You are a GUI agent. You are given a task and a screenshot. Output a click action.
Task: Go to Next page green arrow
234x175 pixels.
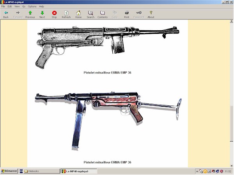[x=42, y=14]
